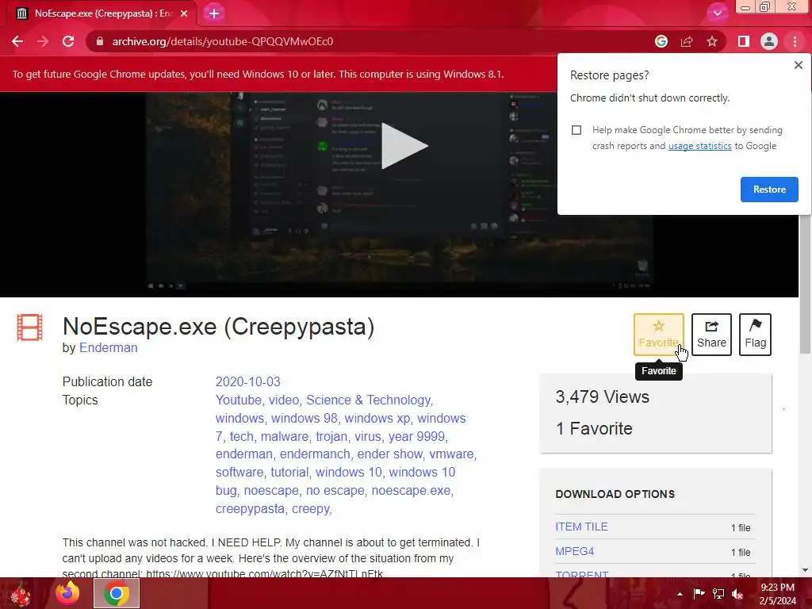
Task: Click the muted volume tray icon
Action: click(737, 594)
